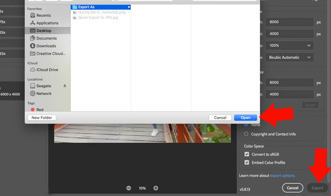Cancel the Export As dialog
The image size is (331, 196).
292,188
